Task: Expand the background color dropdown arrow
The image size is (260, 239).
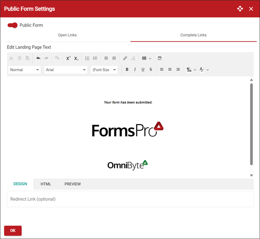Action: point(195,70)
